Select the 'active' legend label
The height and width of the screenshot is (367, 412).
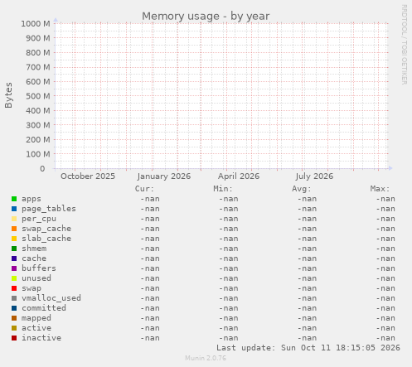point(36,328)
